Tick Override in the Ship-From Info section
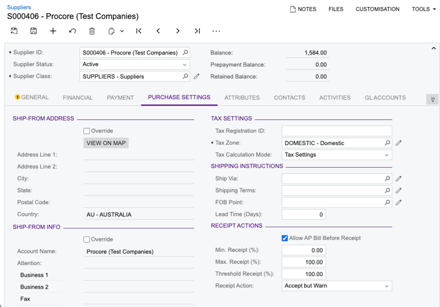 click(87, 239)
